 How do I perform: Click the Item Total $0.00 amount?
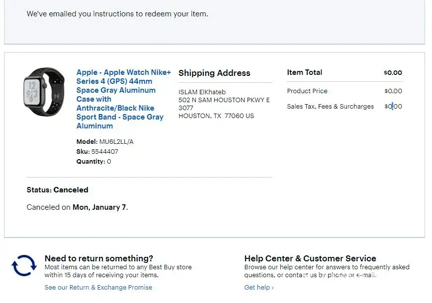click(393, 72)
